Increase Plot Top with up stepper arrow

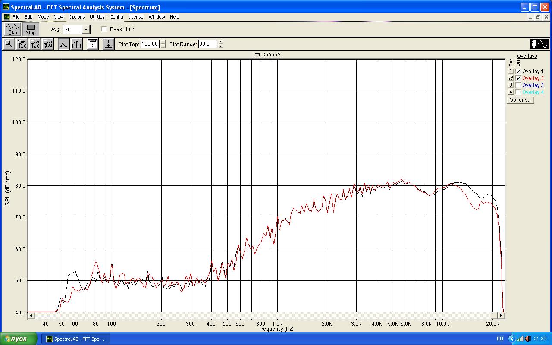pos(163,42)
